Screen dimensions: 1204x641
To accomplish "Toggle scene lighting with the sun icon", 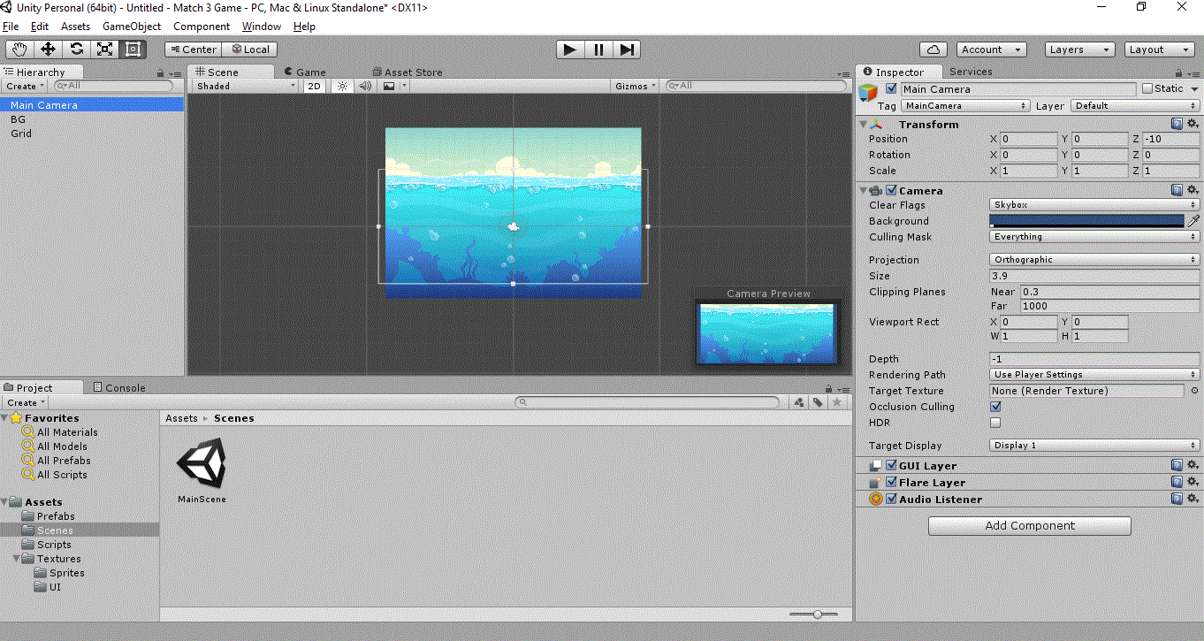I will 342,86.
